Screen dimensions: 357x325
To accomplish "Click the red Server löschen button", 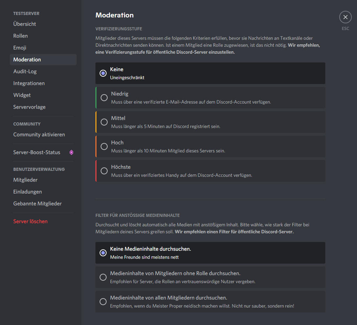I will pos(30,221).
